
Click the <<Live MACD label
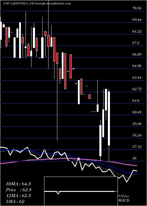(x=124, y=198)
